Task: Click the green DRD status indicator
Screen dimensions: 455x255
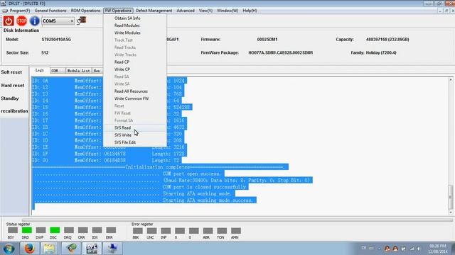Action: (27, 230)
